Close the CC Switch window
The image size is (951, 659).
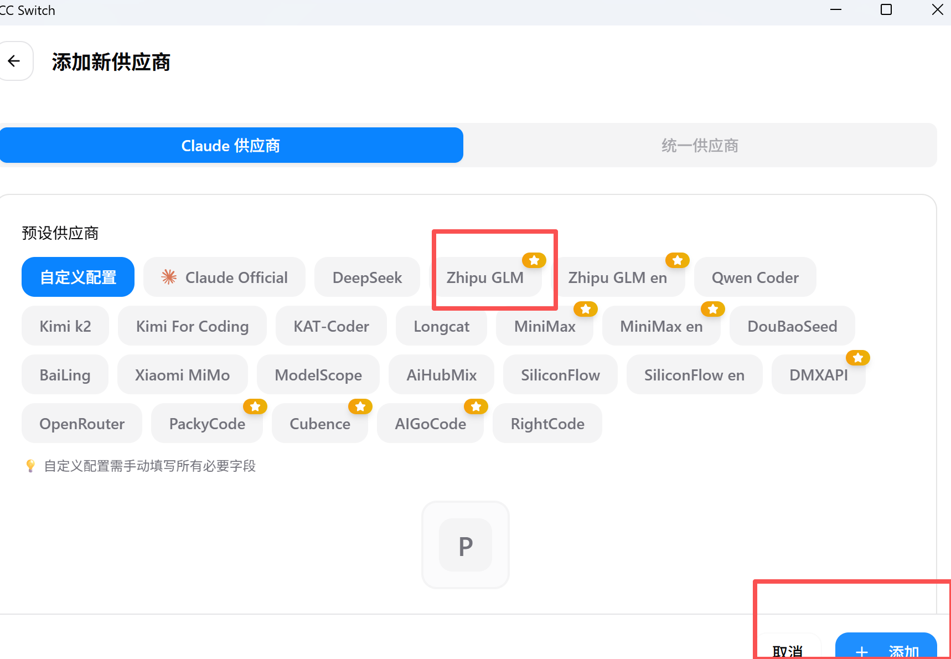tap(937, 10)
